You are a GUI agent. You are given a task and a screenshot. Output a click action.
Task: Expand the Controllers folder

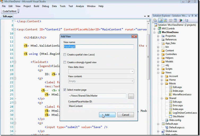(x=158, y=54)
